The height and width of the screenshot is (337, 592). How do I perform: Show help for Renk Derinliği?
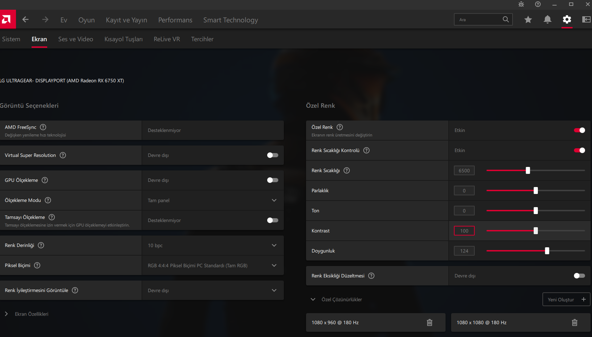pos(41,245)
